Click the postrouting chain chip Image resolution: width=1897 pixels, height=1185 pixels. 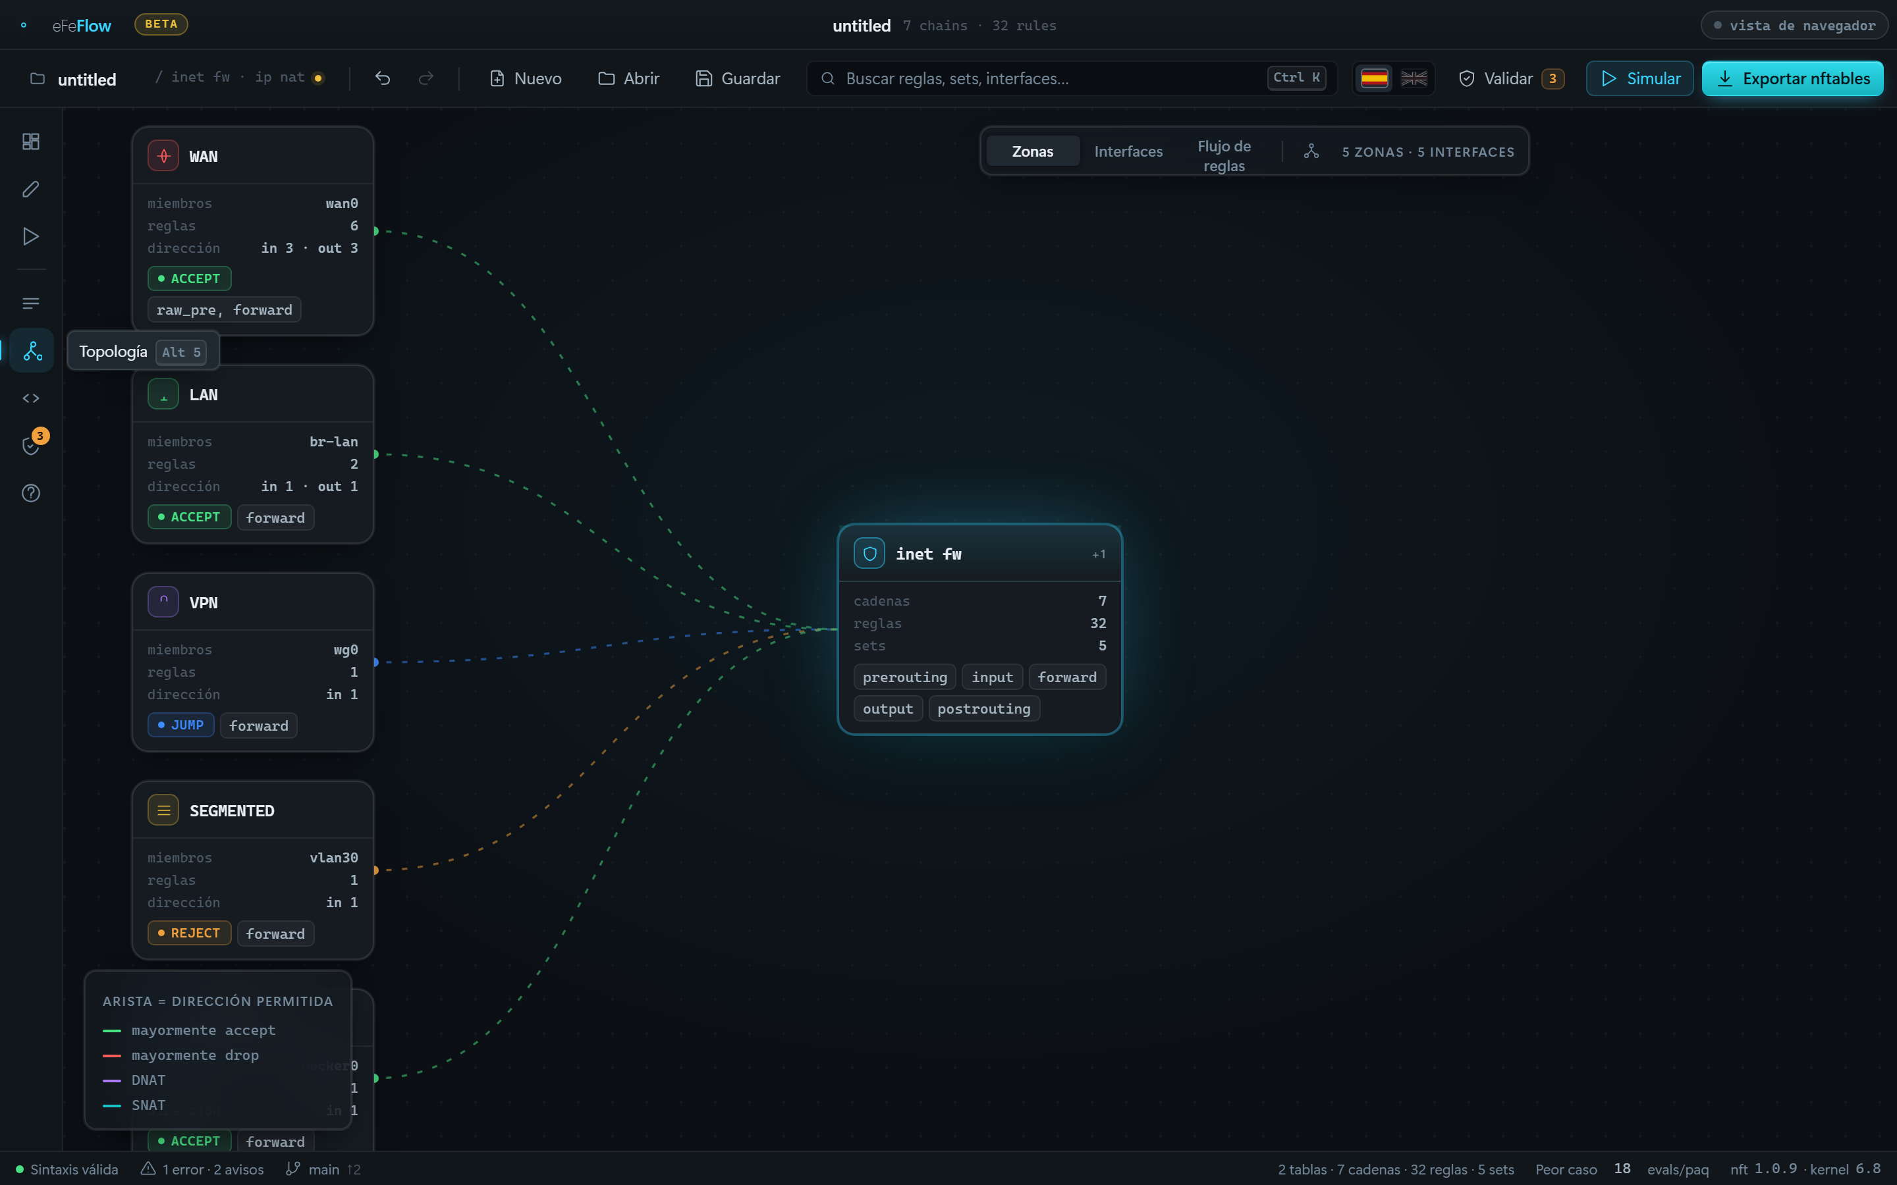(x=984, y=708)
